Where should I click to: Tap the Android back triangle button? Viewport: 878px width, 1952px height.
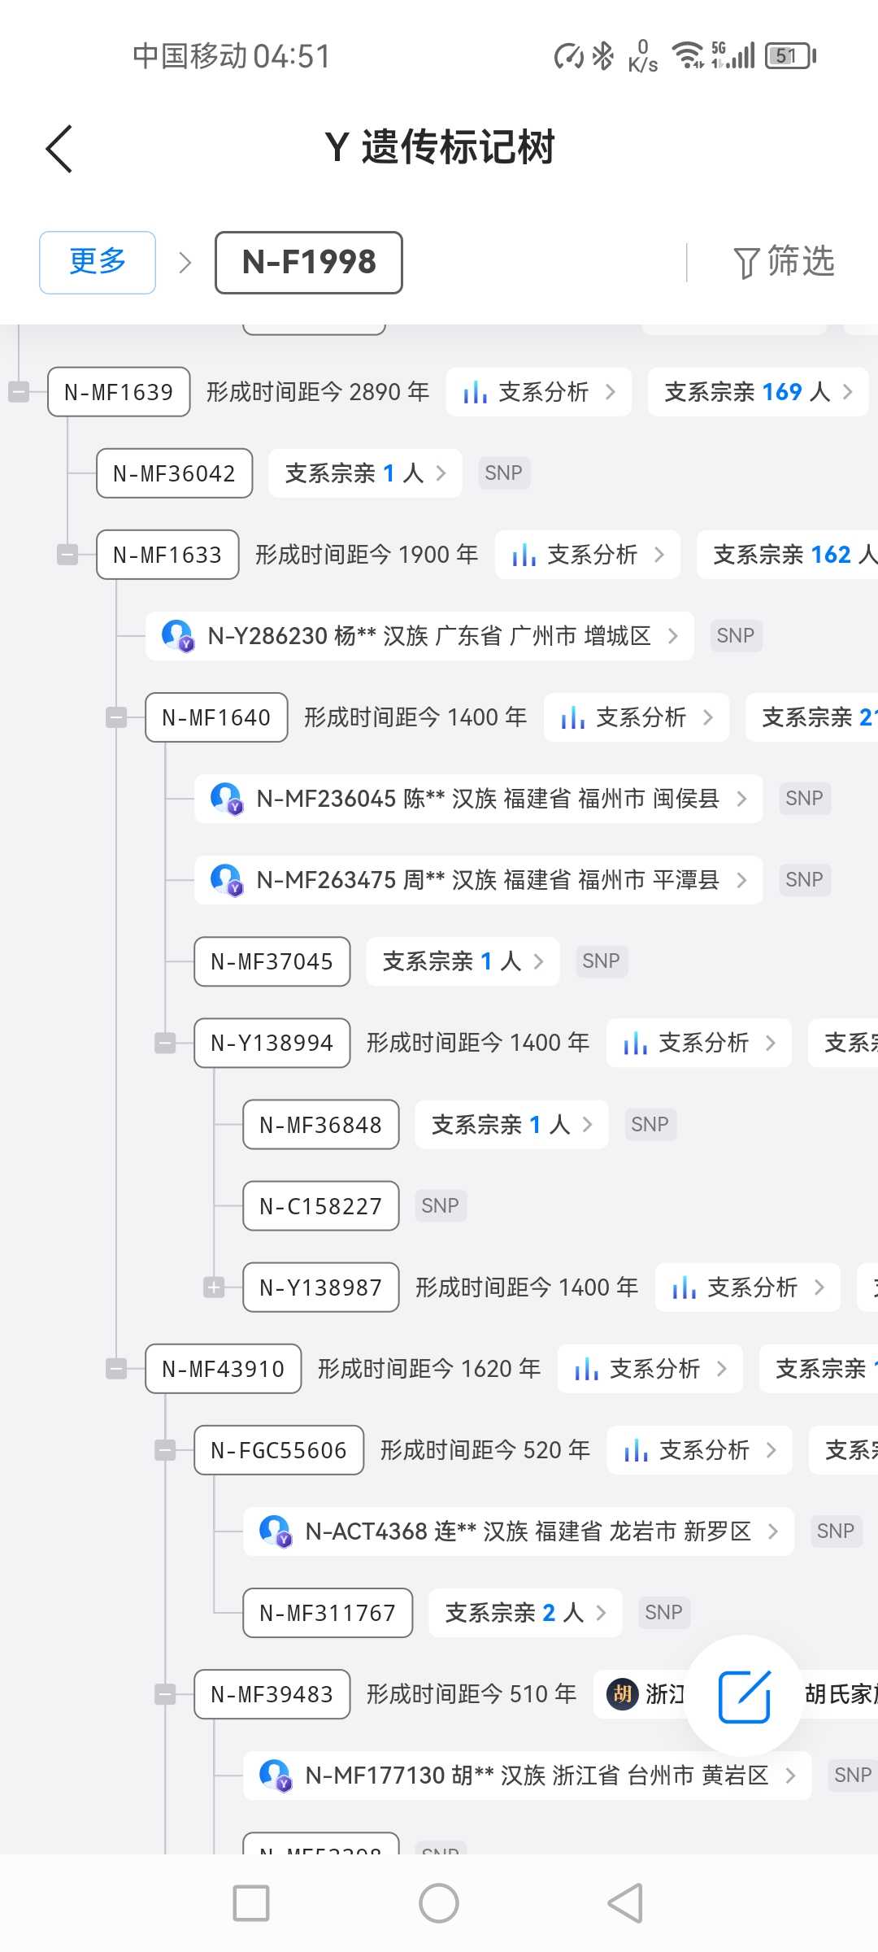pyautogui.click(x=625, y=1903)
